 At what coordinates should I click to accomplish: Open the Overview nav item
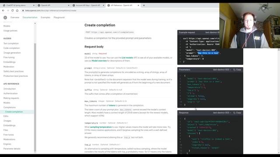coord(14,17)
